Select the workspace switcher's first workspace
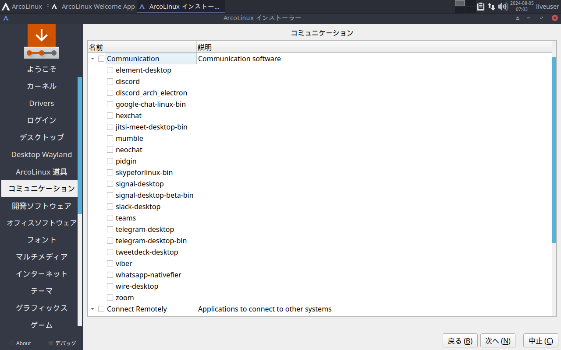Viewport: 561px width, 350px height. (460, 3)
